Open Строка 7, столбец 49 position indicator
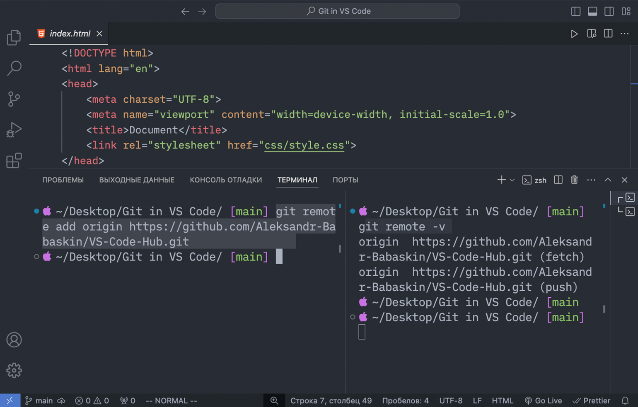The width and height of the screenshot is (638, 407). point(331,400)
